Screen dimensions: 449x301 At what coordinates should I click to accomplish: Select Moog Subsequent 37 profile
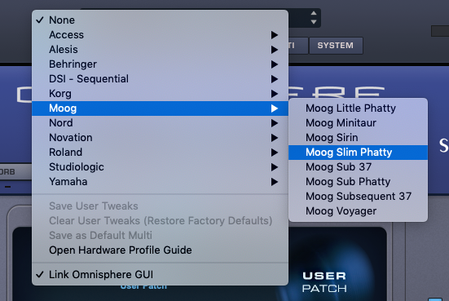pyautogui.click(x=359, y=197)
